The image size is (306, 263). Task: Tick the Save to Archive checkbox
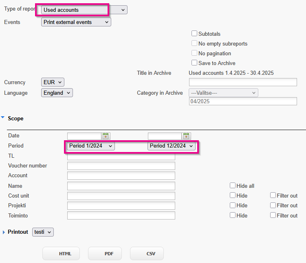tap(194, 63)
